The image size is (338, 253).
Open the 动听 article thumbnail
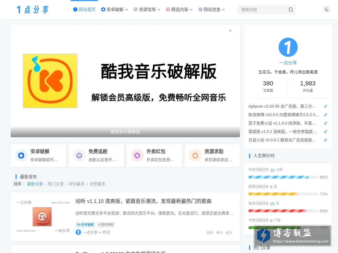tap(43, 216)
